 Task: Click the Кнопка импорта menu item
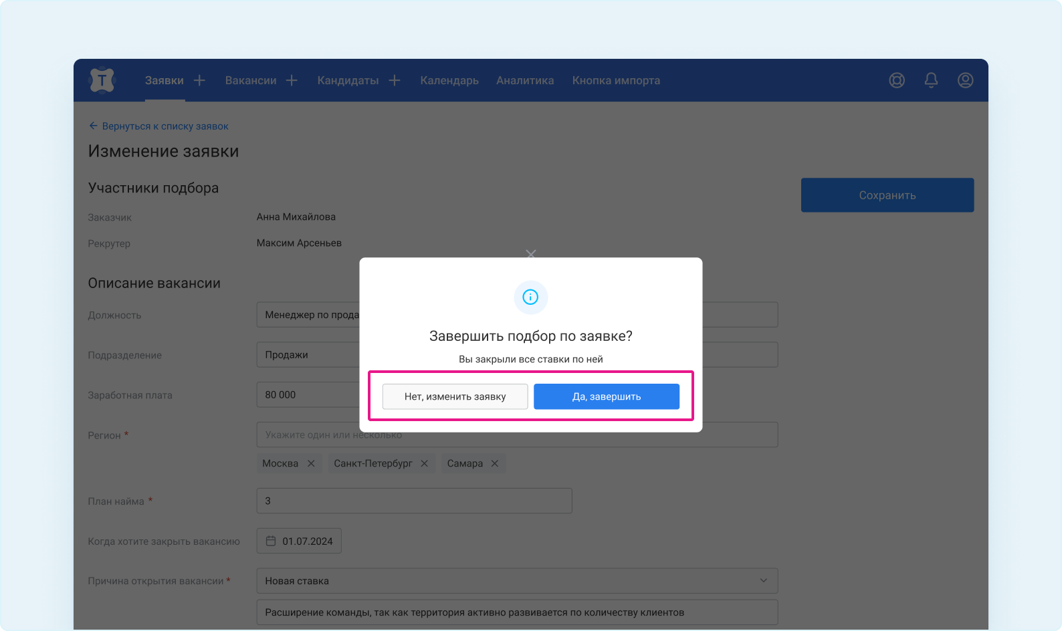(616, 80)
